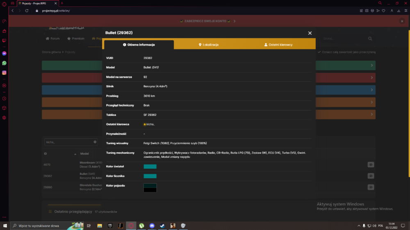Click the Kolor świateł teal swatch
The width and height of the screenshot is (410, 230).
tap(150, 167)
